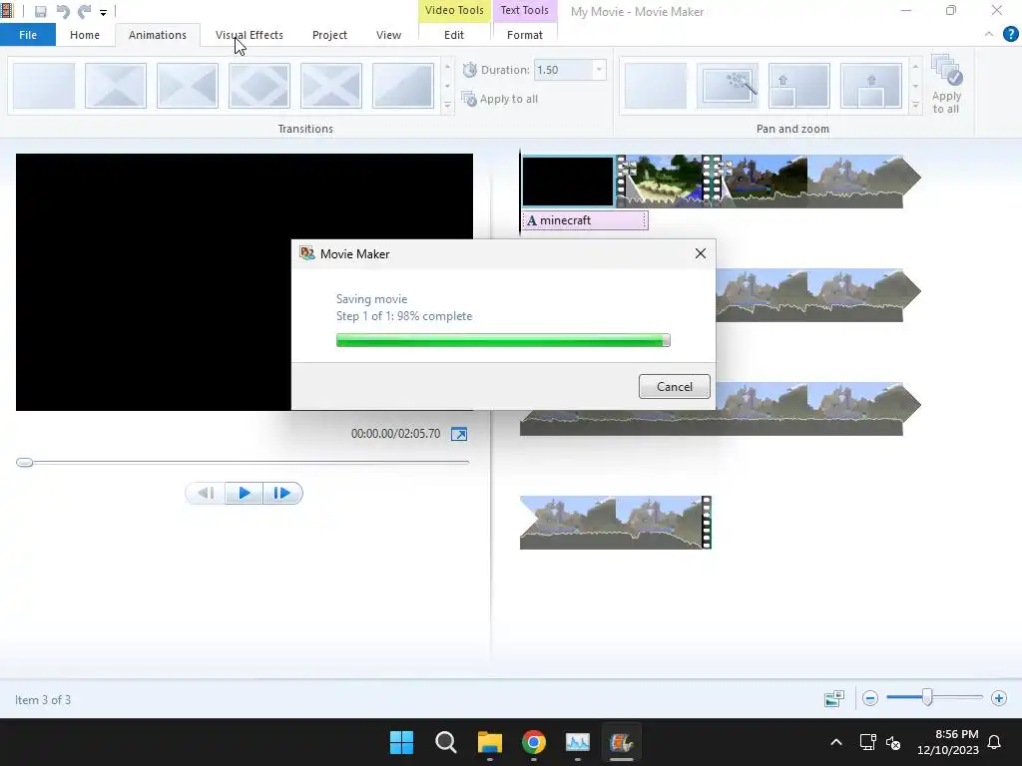This screenshot has width=1022, height=766.
Task: Close the Movie Maker saving dialog
Action: (x=700, y=253)
